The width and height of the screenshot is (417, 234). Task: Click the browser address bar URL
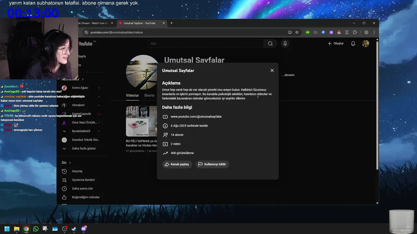[117, 32]
